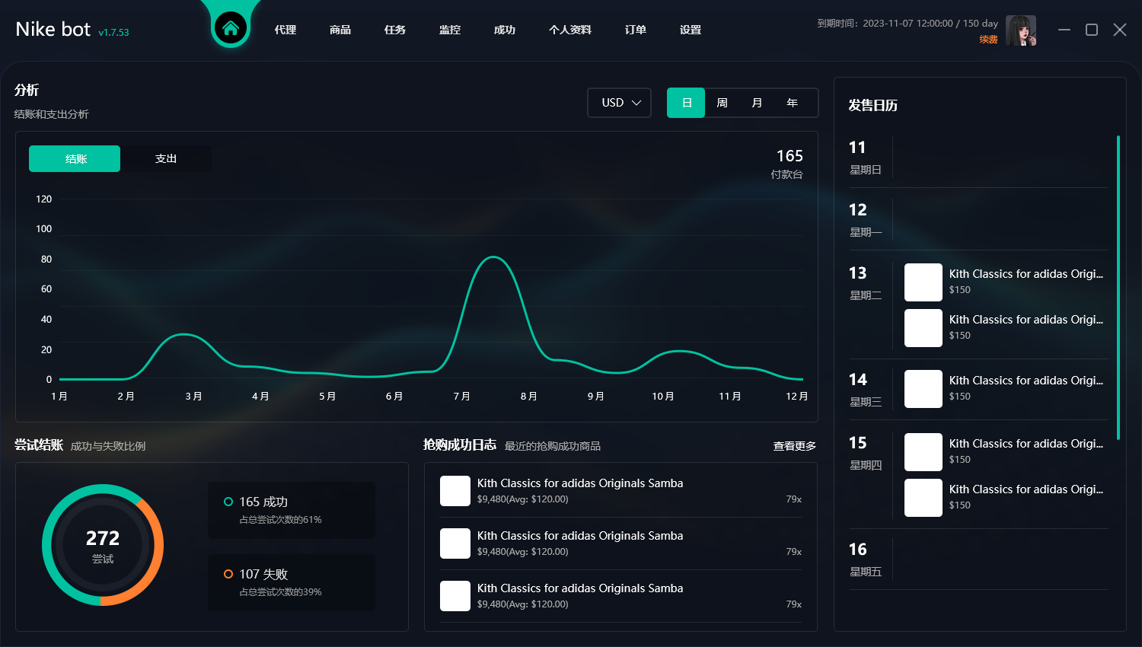This screenshot has height=647, width=1142.
Task: Click the user avatar picture
Action: (1021, 30)
